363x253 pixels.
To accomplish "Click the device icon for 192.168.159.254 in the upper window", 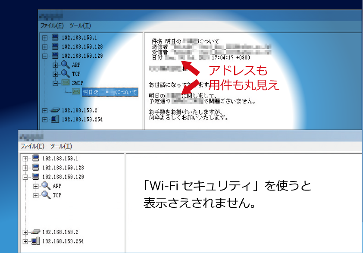I will 55,119.
